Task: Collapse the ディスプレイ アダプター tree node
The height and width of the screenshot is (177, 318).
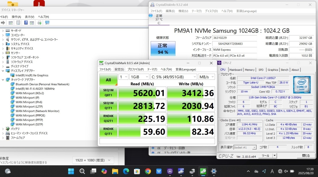Action: pyautogui.click(x=3, y=71)
